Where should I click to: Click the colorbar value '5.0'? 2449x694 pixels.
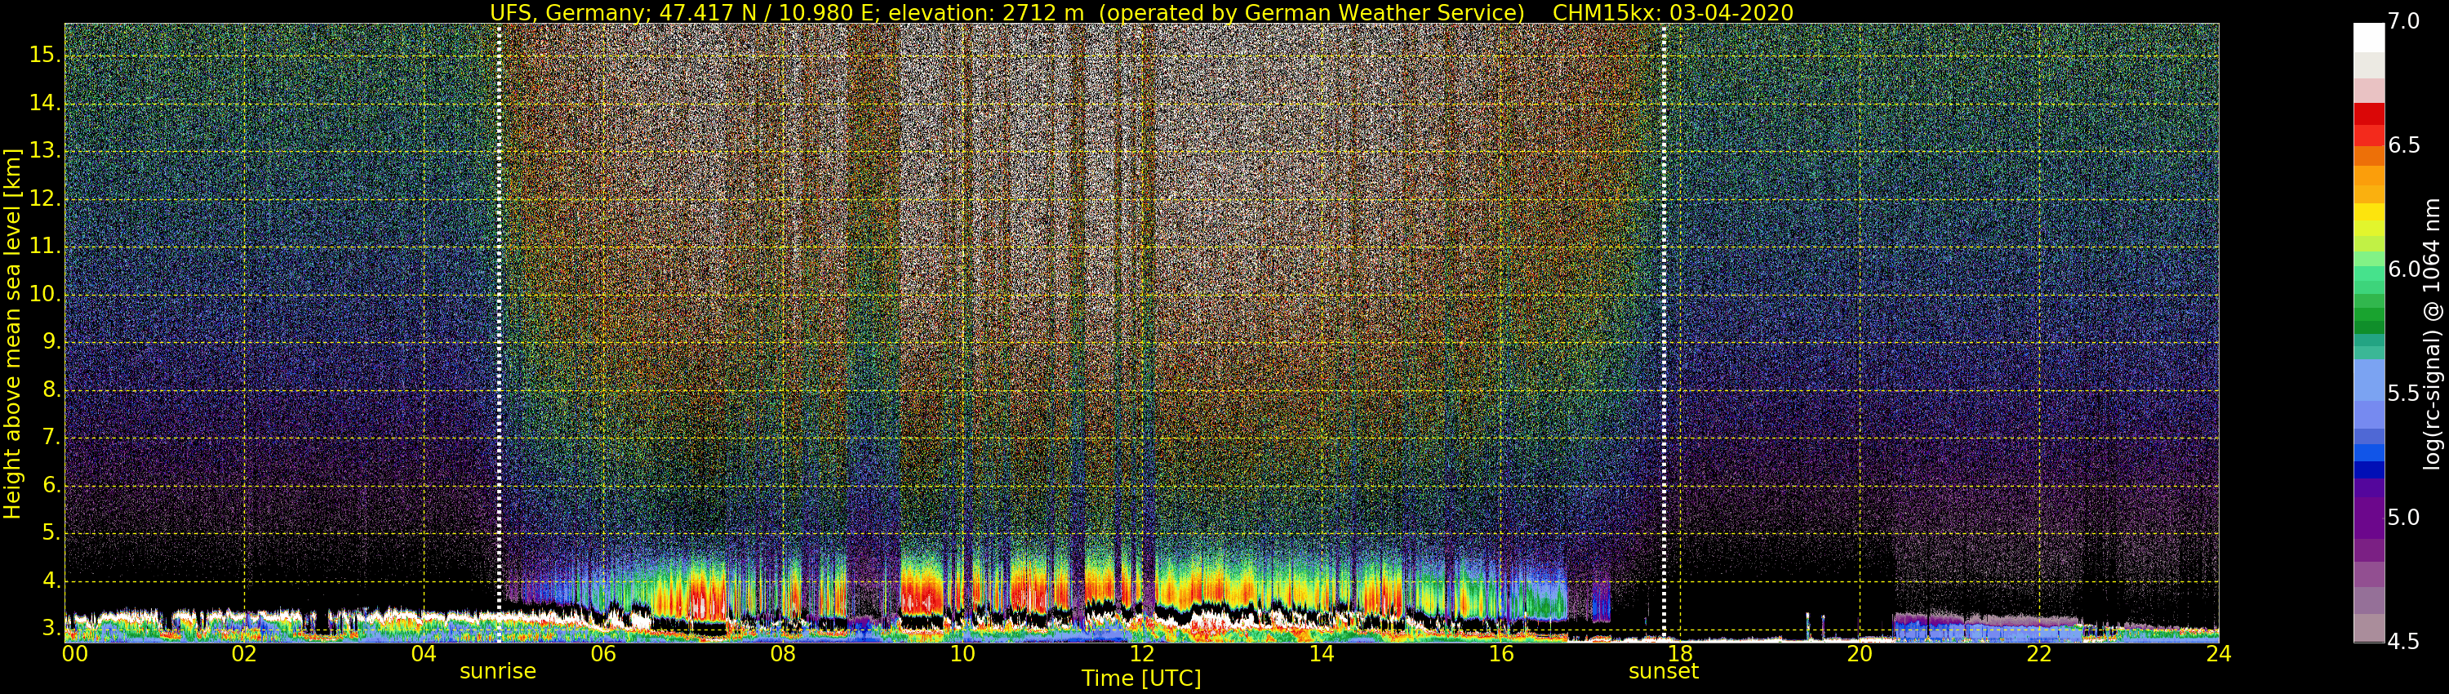click(x=2404, y=518)
